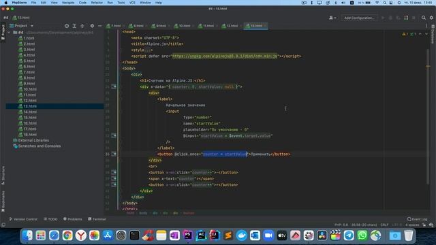Open the Navigate menu
The width and height of the screenshot is (436, 245).
tap(68, 3)
